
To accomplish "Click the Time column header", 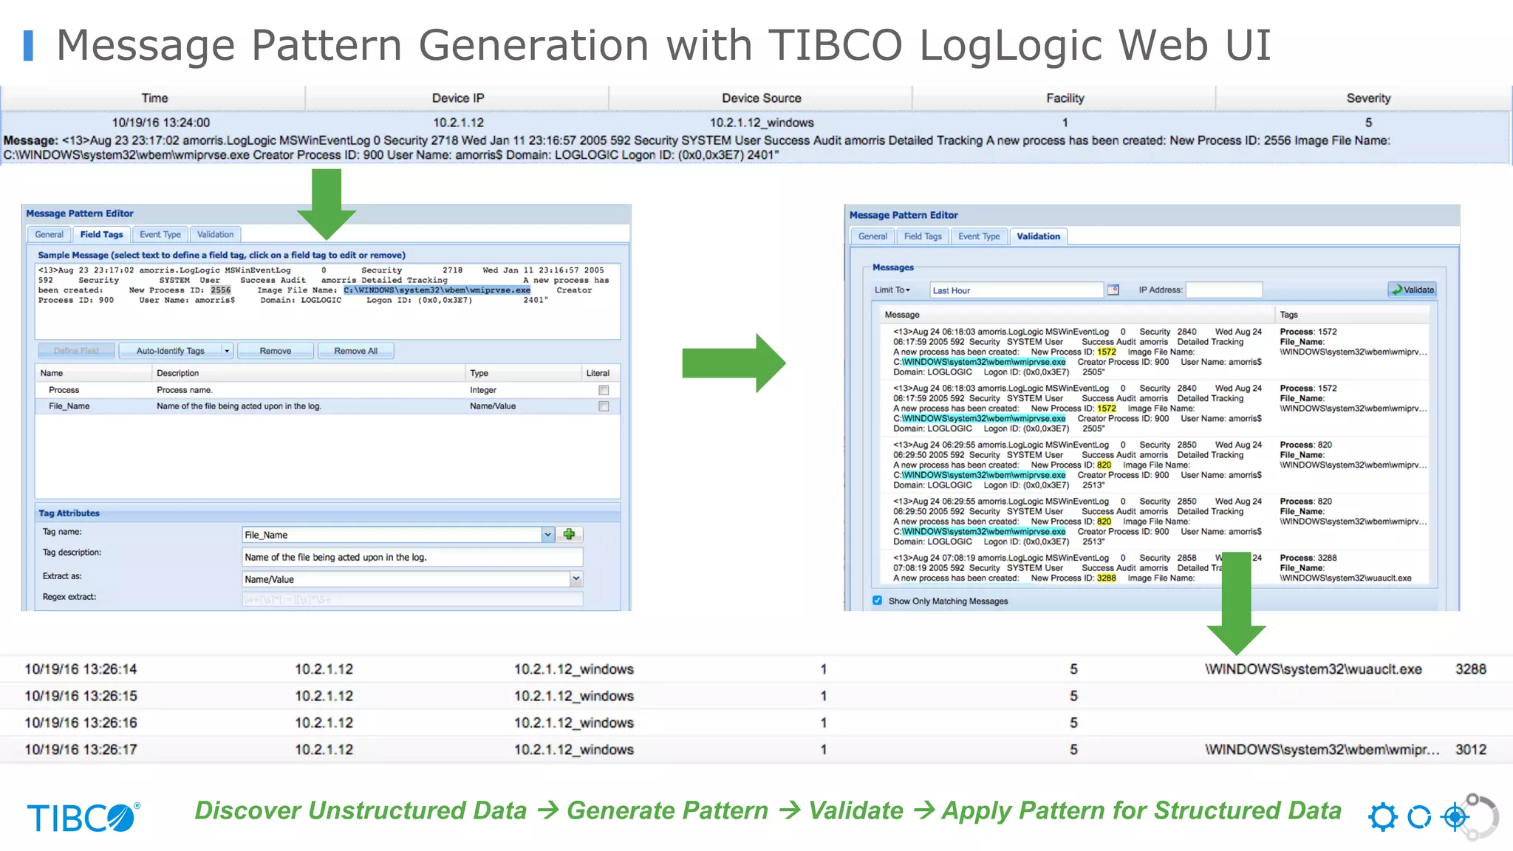I will (154, 98).
